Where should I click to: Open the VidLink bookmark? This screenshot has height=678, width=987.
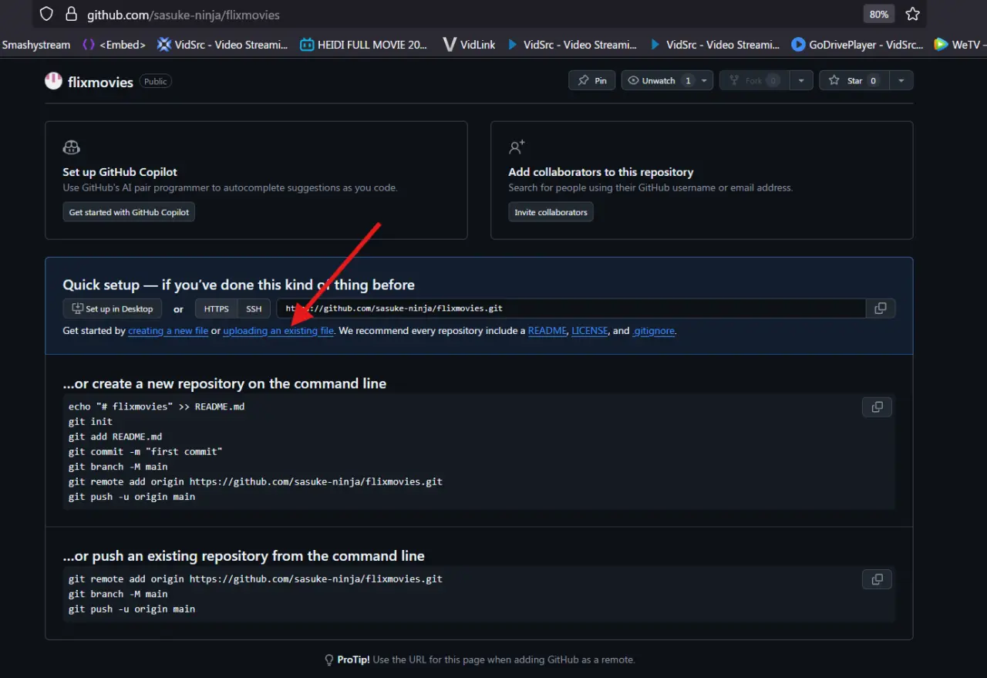469,45
